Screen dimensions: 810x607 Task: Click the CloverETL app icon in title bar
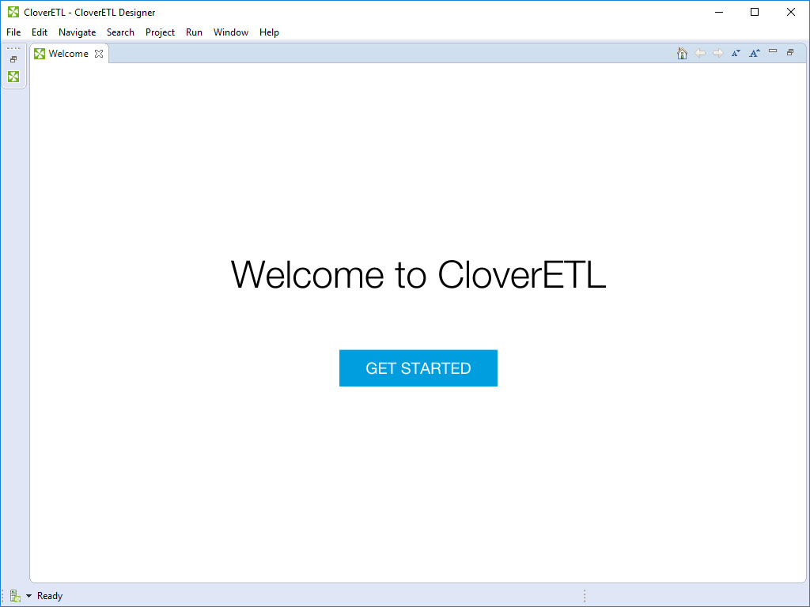click(13, 12)
